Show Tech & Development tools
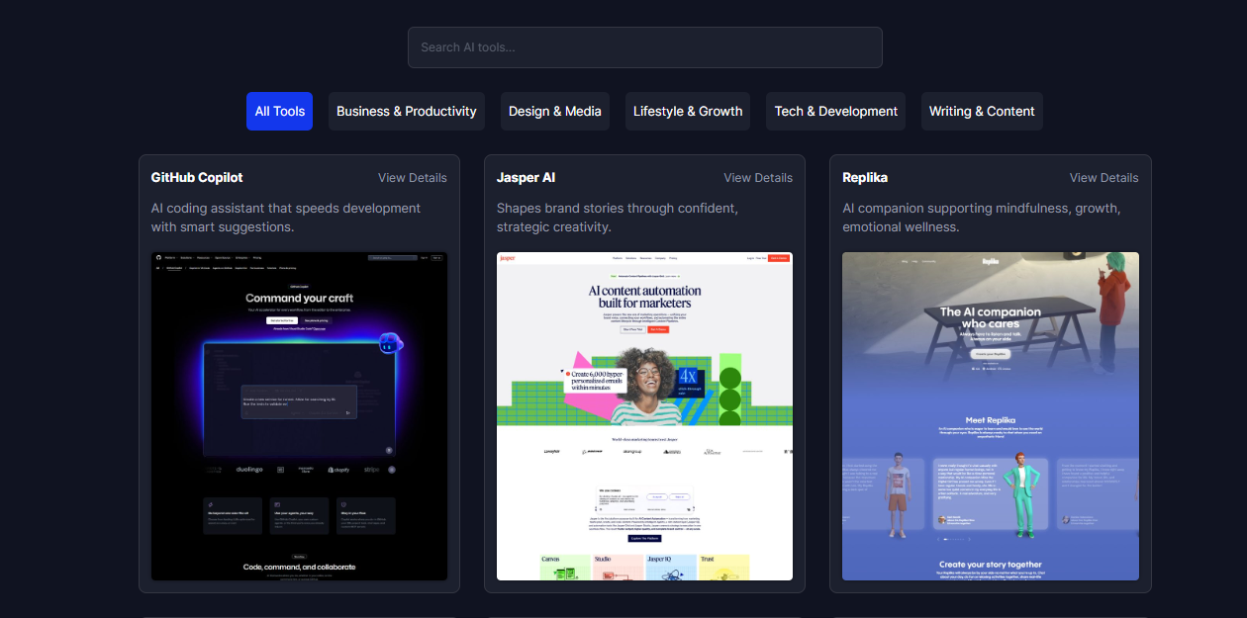The width and height of the screenshot is (1247, 618). [x=835, y=112]
